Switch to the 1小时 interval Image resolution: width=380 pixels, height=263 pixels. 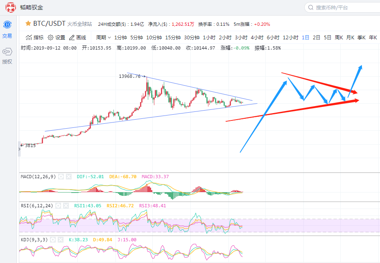(x=209, y=38)
